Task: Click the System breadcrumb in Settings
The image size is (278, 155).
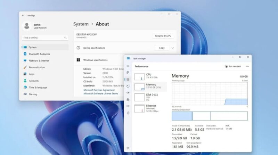Action: (81, 24)
